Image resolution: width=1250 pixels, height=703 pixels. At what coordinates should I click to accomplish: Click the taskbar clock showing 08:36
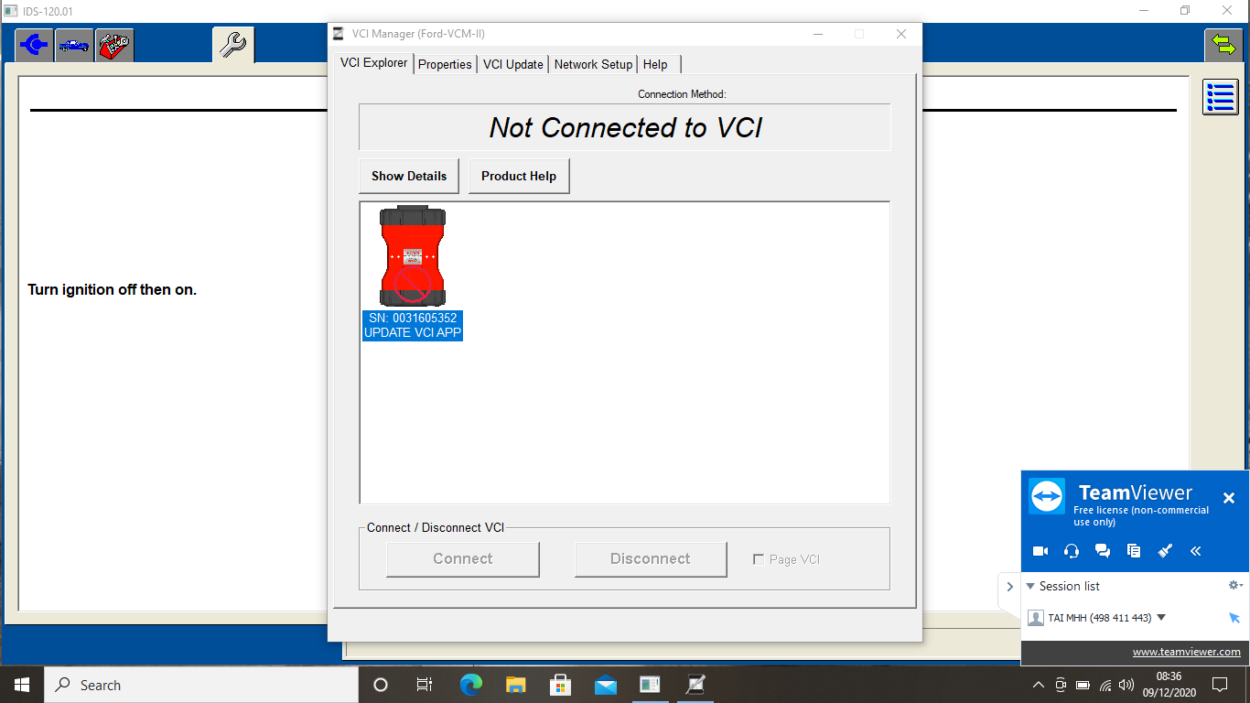click(1169, 685)
